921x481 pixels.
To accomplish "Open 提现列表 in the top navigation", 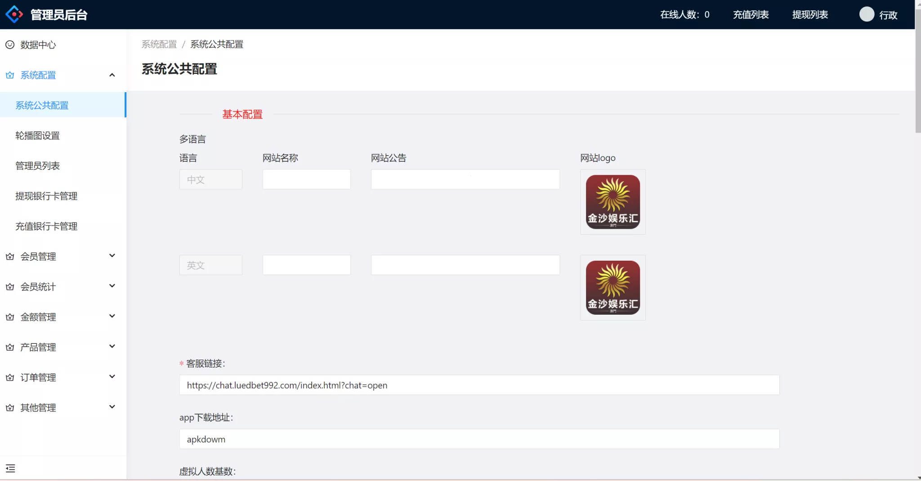I will [x=810, y=14].
